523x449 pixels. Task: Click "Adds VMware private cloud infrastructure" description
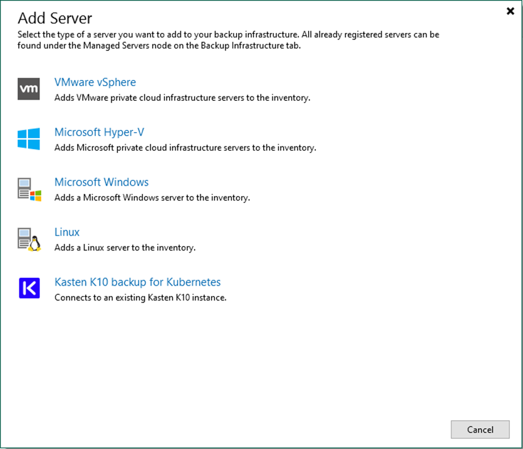pyautogui.click(x=182, y=98)
